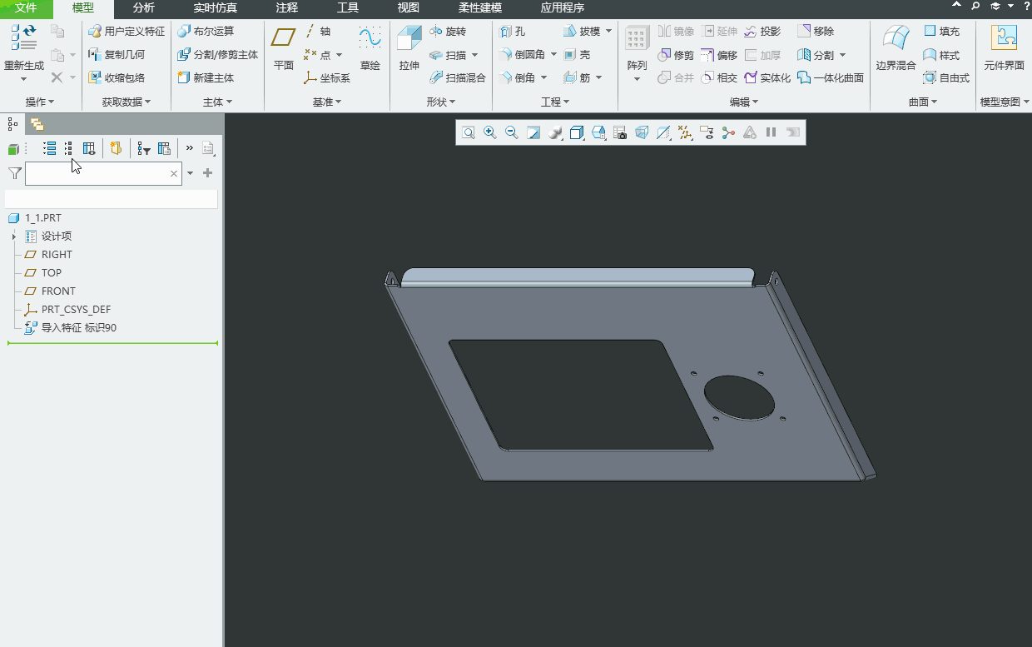This screenshot has width=1032, height=647.
Task: Select 导入特征 标识90 in tree
Action: coord(71,328)
